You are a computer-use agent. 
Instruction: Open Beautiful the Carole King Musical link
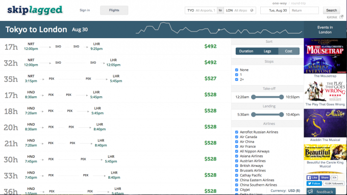[x=325, y=164]
